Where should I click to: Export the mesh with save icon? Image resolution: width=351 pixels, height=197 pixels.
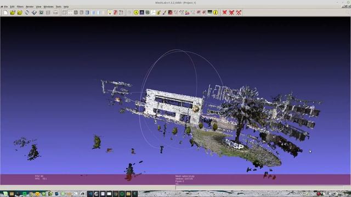coord(34,13)
